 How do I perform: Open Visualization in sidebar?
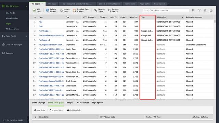(12, 18)
